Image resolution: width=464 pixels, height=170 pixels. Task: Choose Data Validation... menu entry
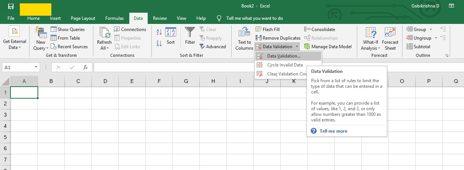pos(288,56)
